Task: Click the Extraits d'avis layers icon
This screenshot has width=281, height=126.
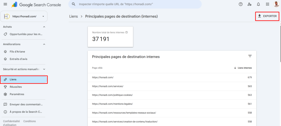Action: (5, 59)
